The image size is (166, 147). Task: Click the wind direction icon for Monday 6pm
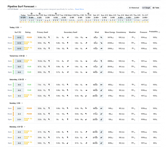tap(101, 143)
